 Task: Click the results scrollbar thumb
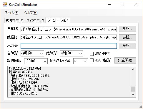click(x=133, y=89)
